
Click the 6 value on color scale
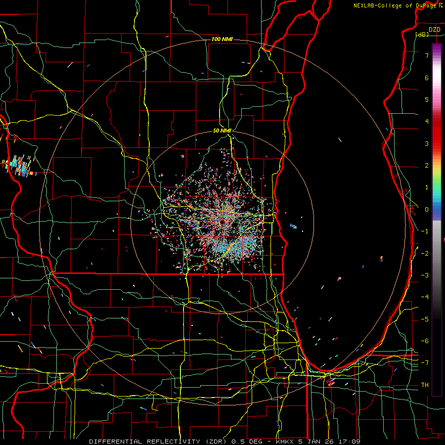427,78
